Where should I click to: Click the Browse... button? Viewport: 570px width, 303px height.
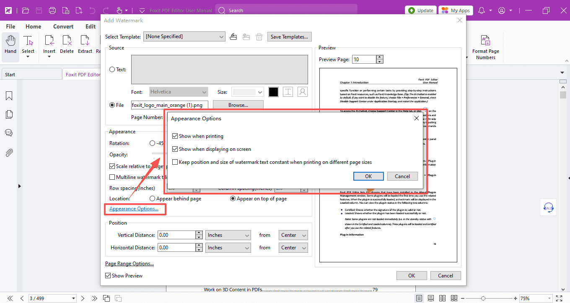coord(238,105)
